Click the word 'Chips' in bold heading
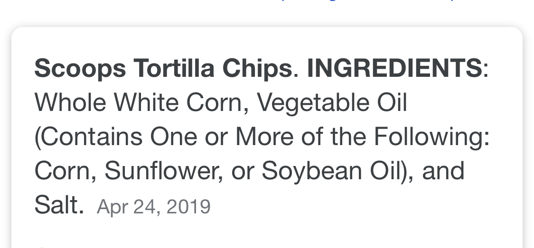The height and width of the screenshot is (248, 534). 257,68
